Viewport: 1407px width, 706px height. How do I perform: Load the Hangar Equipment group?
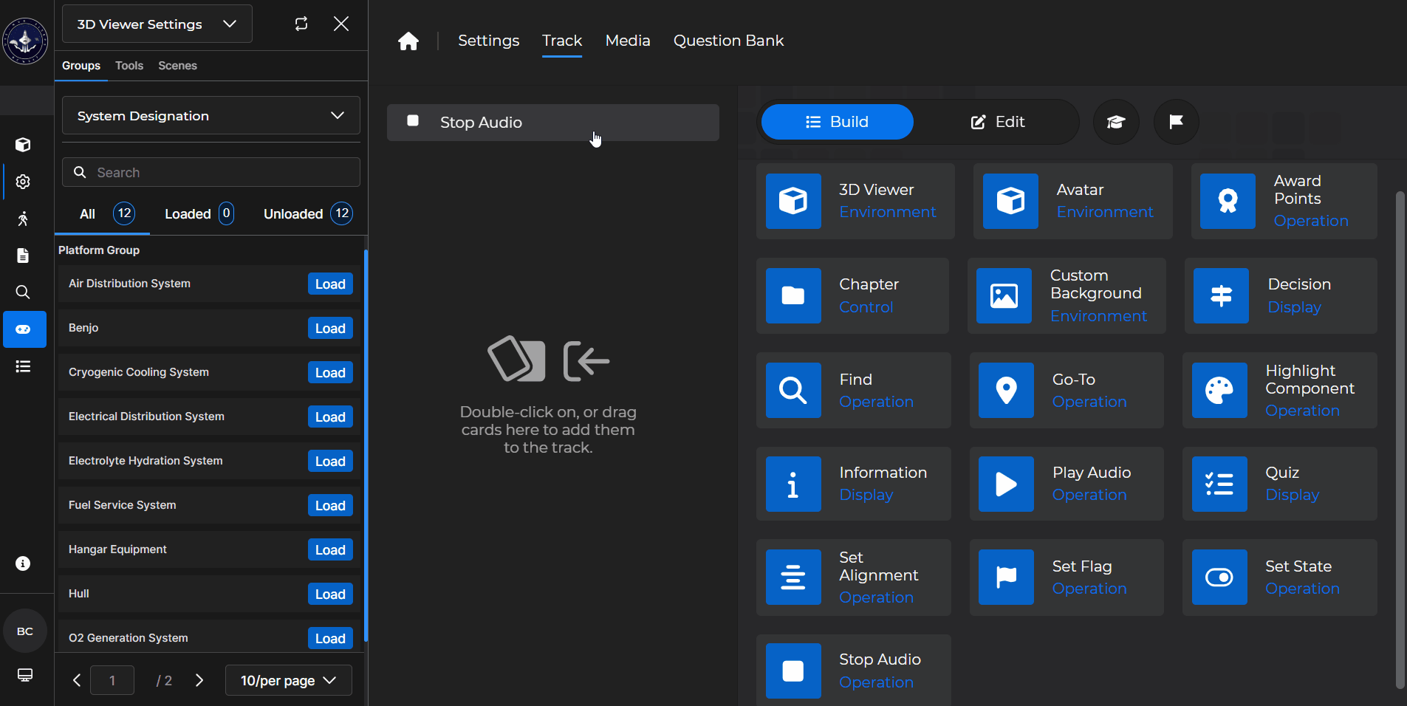click(330, 550)
